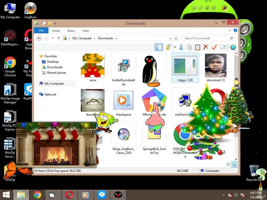The width and height of the screenshot is (267, 200).
Task: Open the Recycle Bin on the desktop
Action: pos(254,173)
